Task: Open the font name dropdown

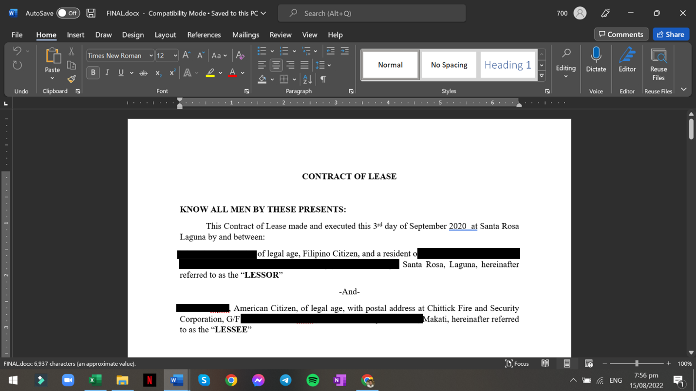Action: pyautogui.click(x=151, y=55)
